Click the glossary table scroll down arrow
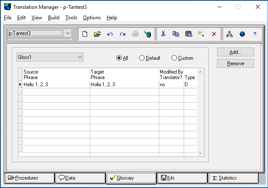268x188 pixels. (x=200, y=153)
